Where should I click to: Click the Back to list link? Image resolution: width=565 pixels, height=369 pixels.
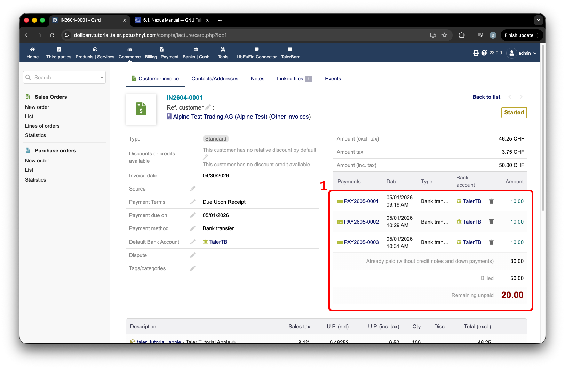486,97
